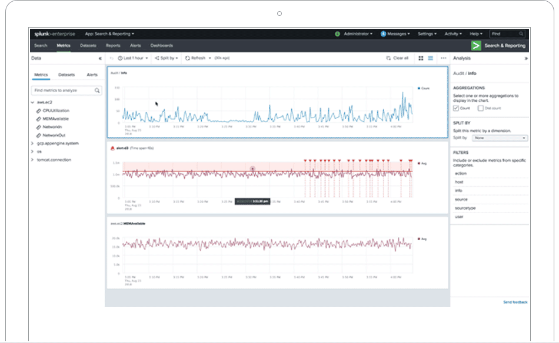Open the more options ellipsis icon
Image resolution: width=559 pixels, height=343 pixels.
click(445, 58)
